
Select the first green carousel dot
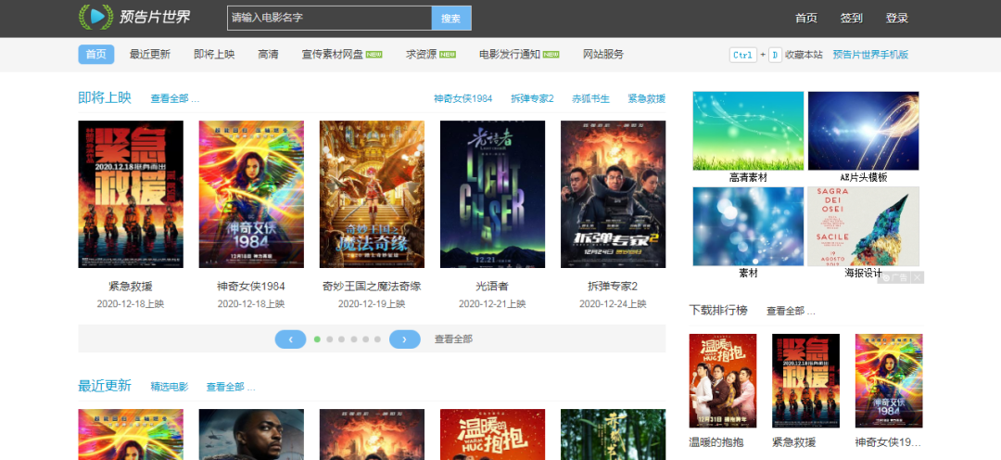tap(317, 339)
